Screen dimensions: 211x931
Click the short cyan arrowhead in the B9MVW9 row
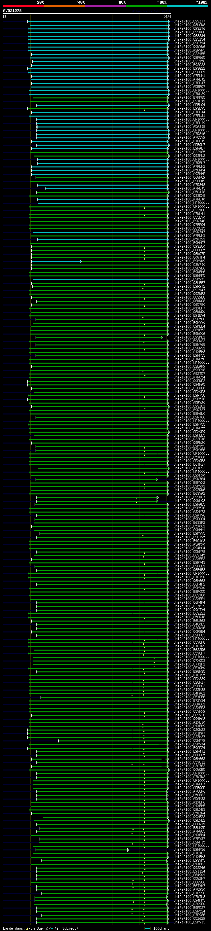tap(80, 261)
